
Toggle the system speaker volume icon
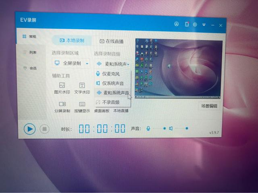point(171,128)
